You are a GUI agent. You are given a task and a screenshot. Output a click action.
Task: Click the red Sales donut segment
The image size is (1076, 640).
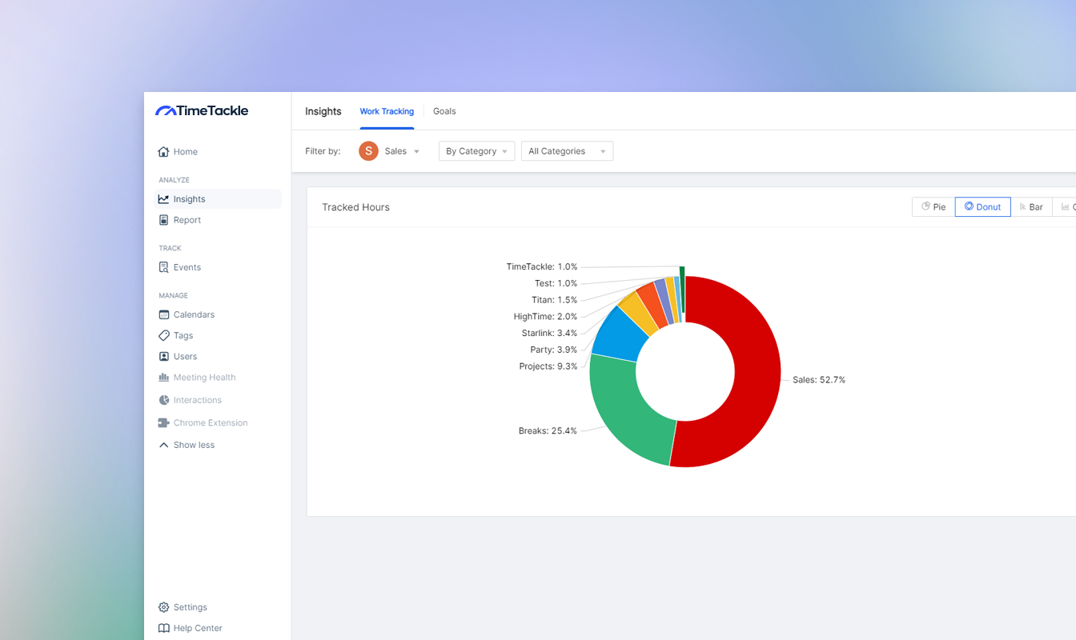757,376
